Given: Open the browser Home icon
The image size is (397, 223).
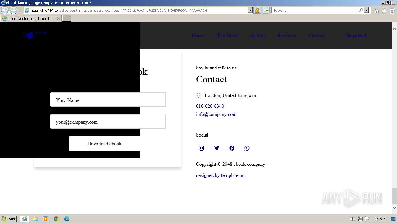Looking at the screenshot, I should pyautogui.click(x=377, y=11).
